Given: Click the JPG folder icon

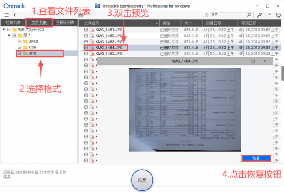Looking at the screenshot, I should [x=25, y=53].
